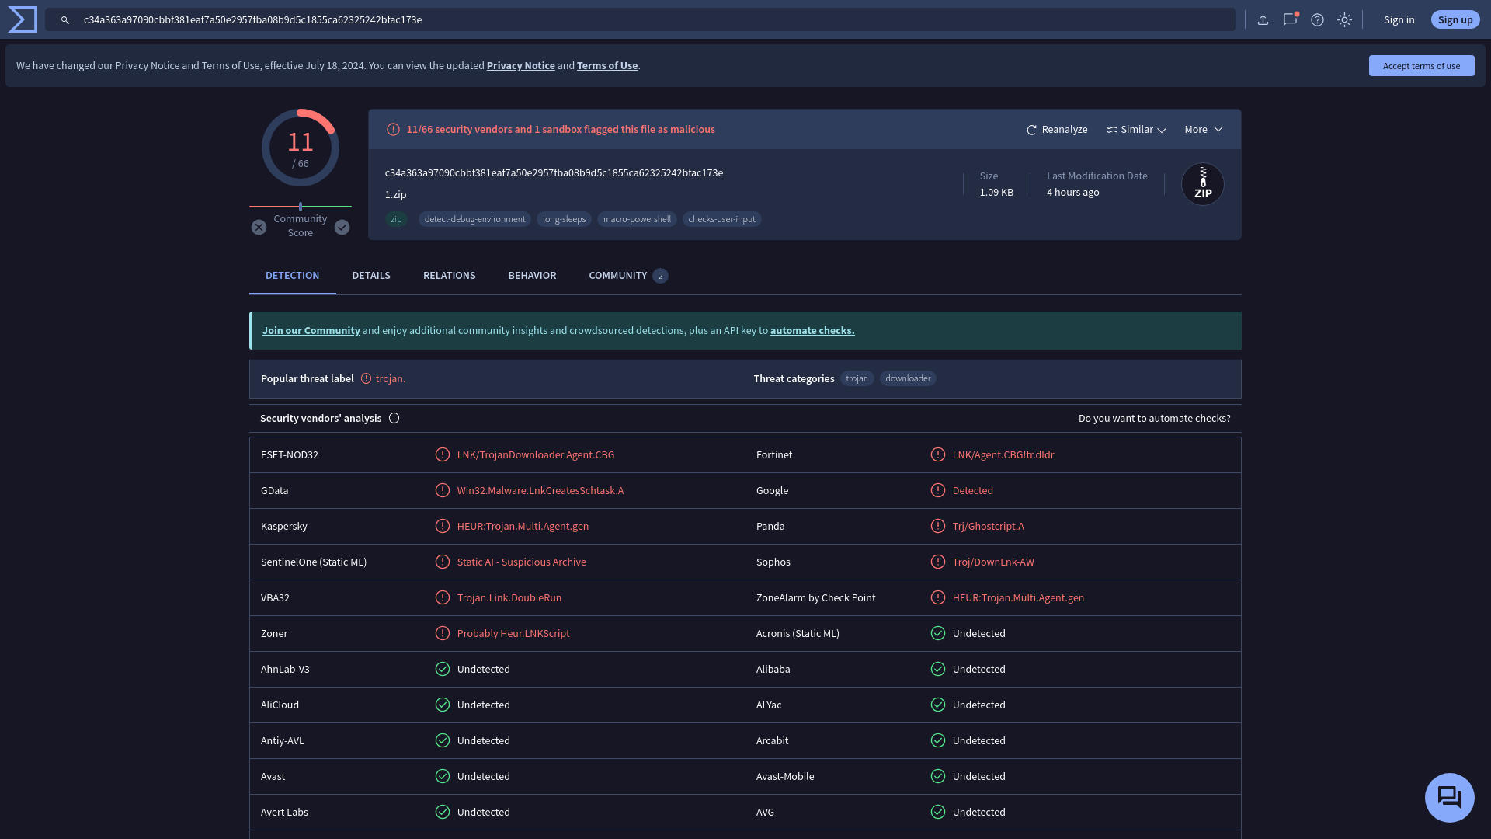
Task: Click the automate checks link
Action: pyautogui.click(x=812, y=331)
